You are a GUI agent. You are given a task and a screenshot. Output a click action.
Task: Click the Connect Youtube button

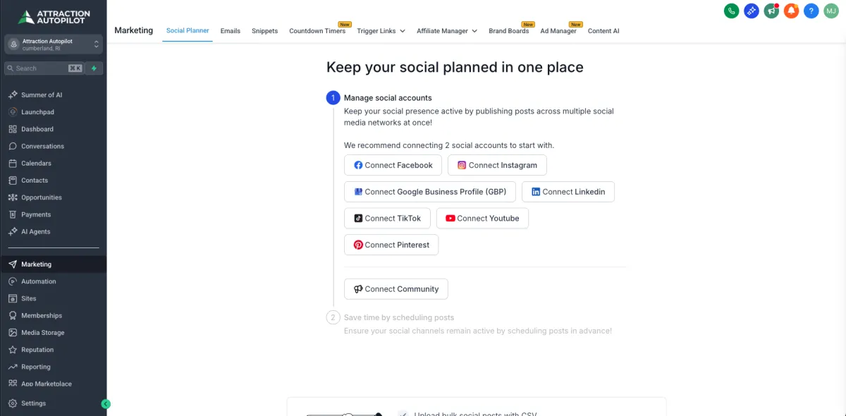coord(482,219)
